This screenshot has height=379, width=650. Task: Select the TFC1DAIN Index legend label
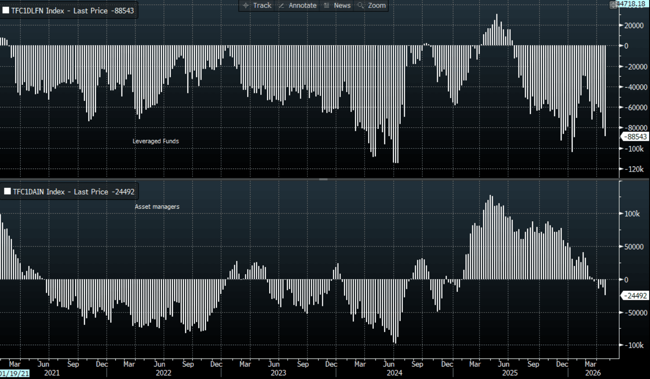(73, 191)
